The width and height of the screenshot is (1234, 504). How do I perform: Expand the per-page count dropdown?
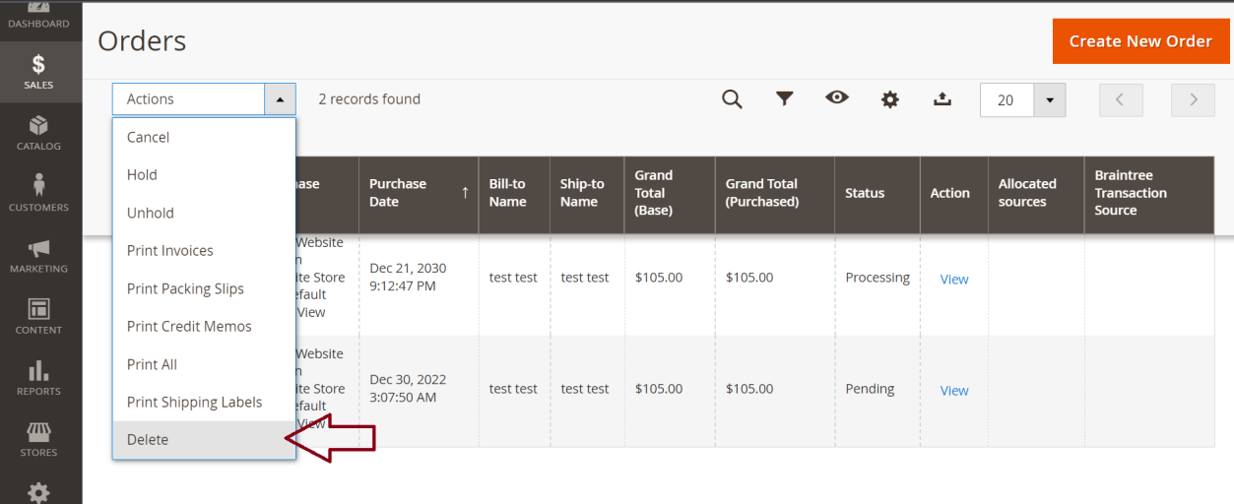pos(1049,100)
